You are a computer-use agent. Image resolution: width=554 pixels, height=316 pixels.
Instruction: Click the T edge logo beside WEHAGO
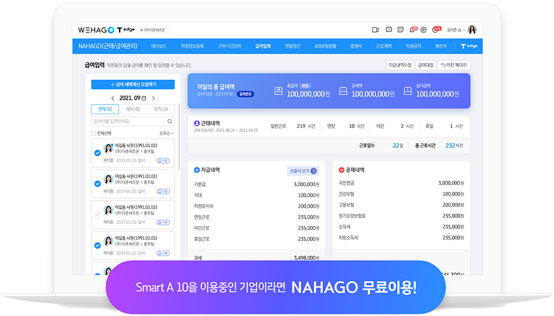point(126,30)
